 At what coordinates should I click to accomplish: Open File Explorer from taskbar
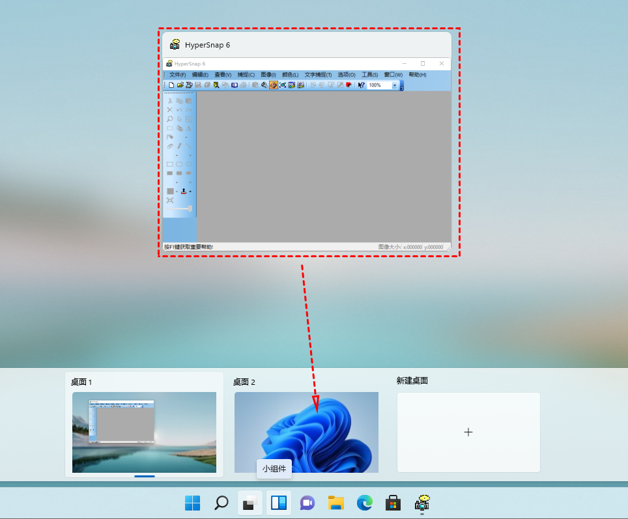(336, 503)
